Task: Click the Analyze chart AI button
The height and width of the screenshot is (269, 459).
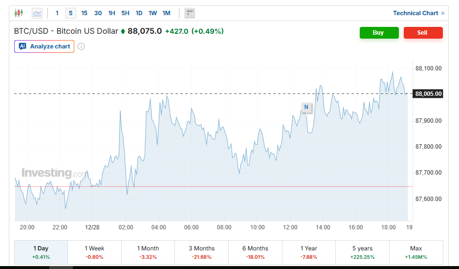Action: coord(44,46)
